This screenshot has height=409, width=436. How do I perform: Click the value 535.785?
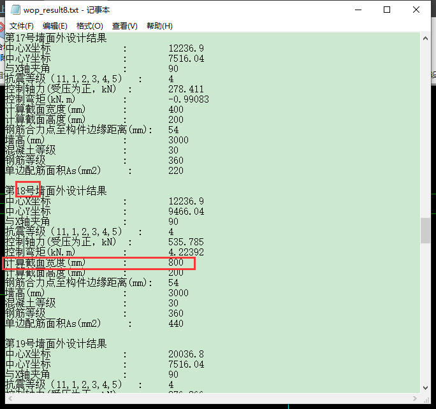(x=185, y=242)
